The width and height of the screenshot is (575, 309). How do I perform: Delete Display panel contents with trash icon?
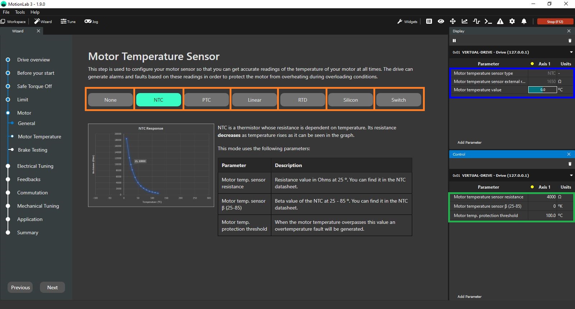coord(570,41)
